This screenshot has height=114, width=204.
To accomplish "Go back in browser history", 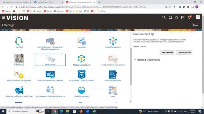I will pos(3,7).
